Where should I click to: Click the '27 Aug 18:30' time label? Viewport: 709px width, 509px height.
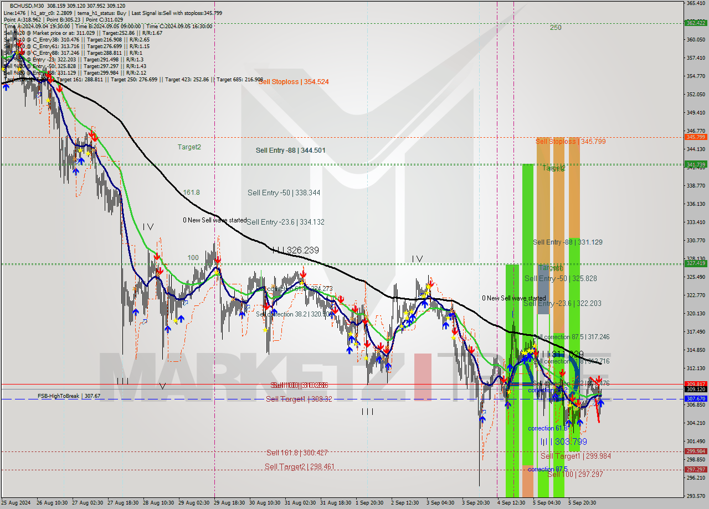(x=123, y=503)
